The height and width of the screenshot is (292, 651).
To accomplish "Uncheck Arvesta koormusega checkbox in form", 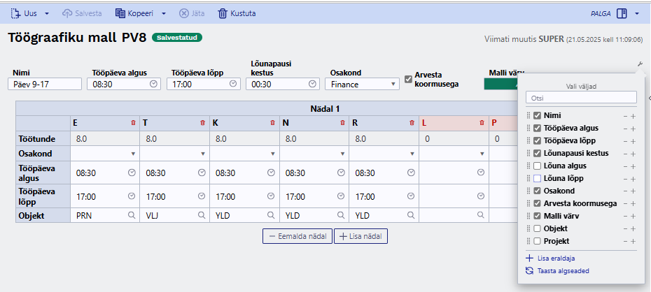I will tap(409, 78).
